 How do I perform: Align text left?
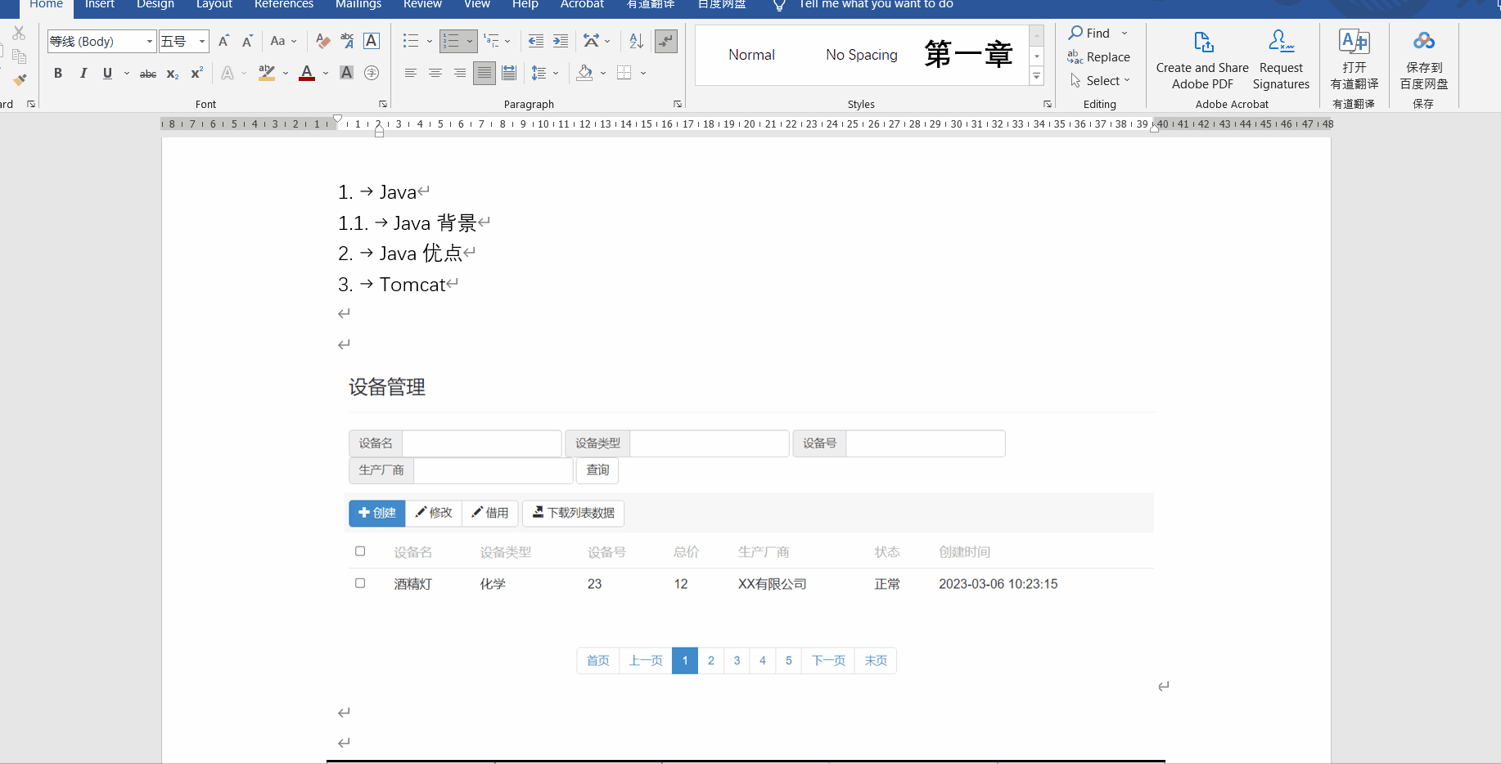(x=411, y=74)
